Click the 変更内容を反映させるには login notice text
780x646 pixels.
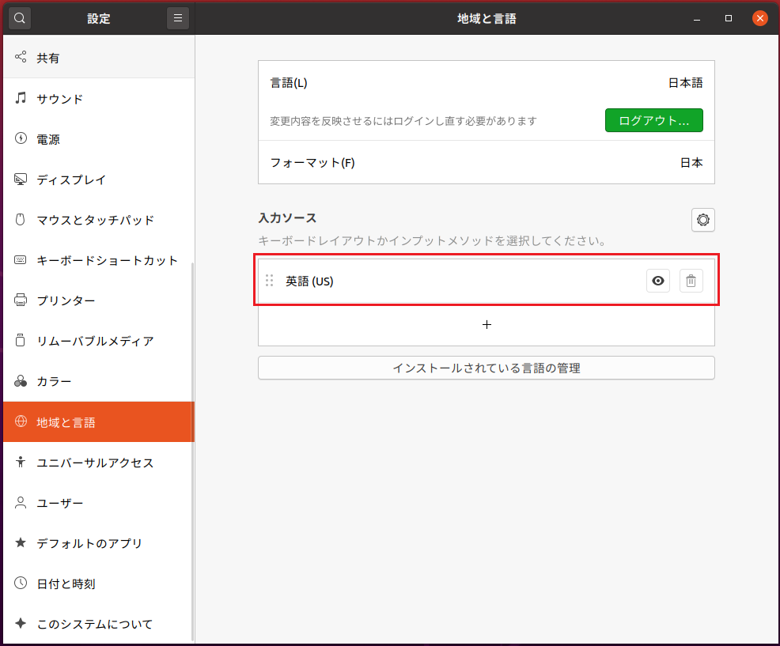(x=403, y=121)
